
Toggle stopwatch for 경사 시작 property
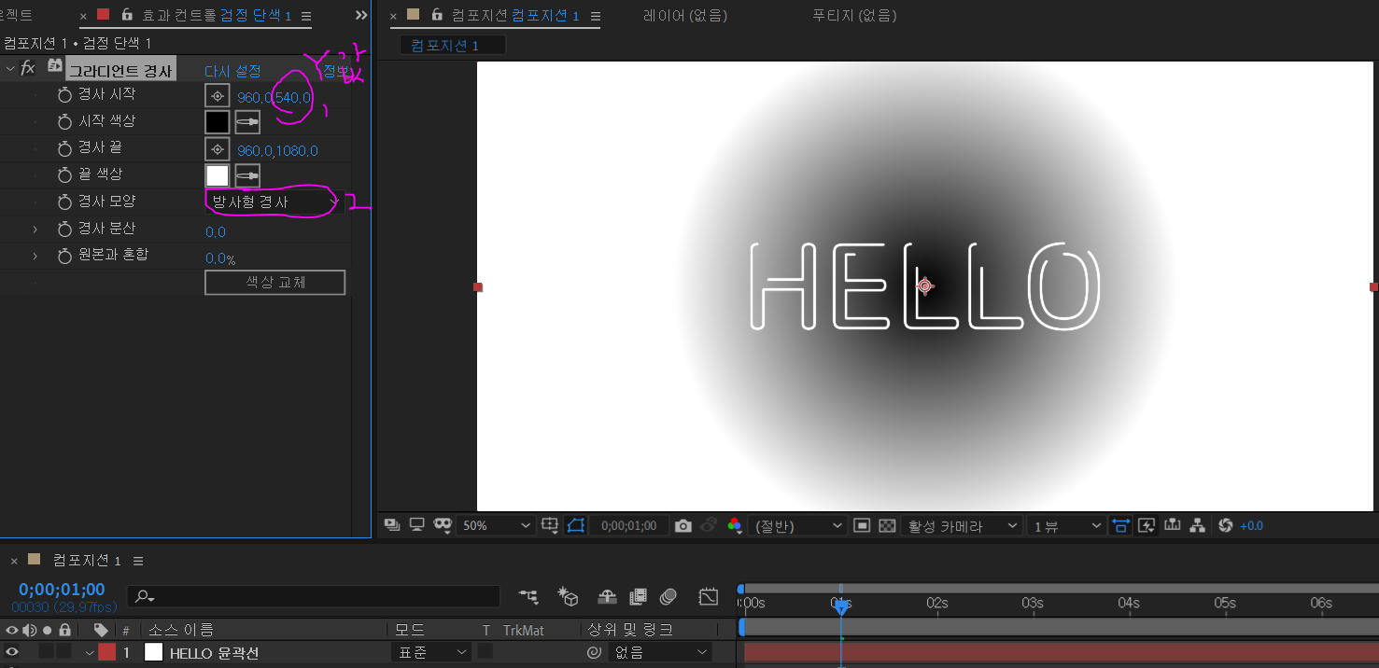tap(64, 95)
